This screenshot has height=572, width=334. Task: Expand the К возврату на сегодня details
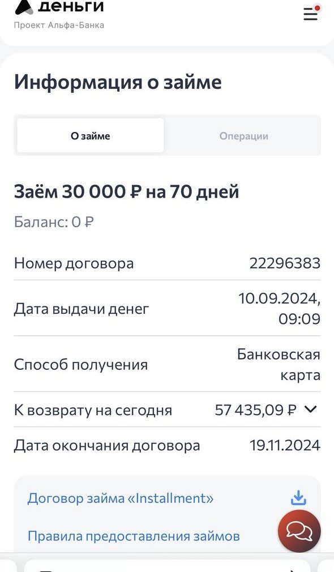point(311,409)
